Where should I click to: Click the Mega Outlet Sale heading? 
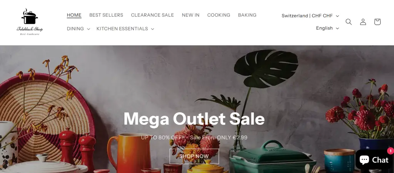pyautogui.click(x=194, y=118)
